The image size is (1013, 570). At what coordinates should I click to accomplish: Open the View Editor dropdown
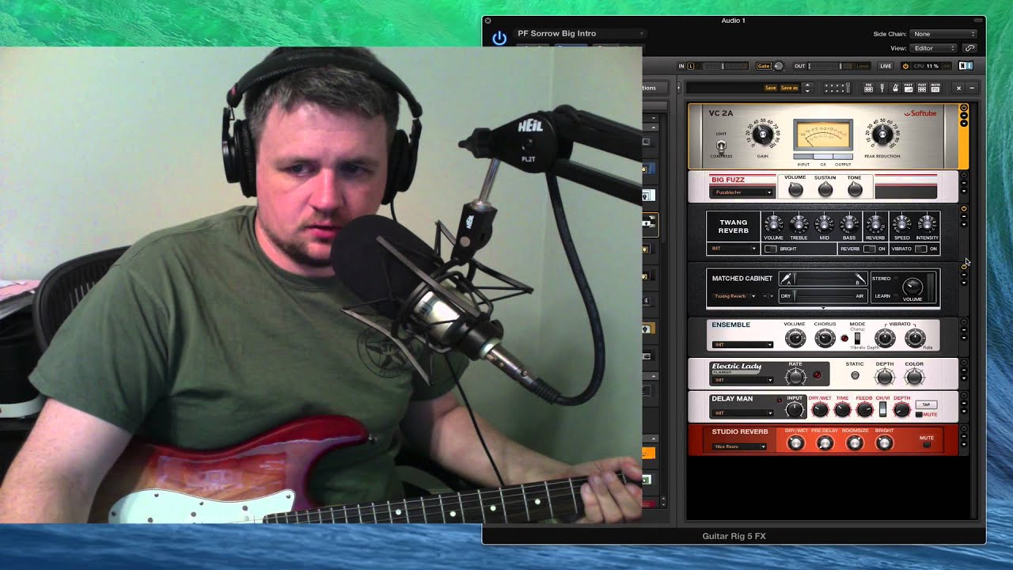tap(932, 48)
